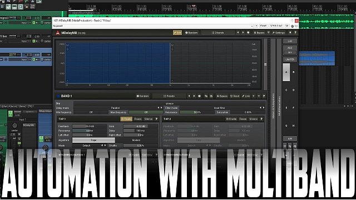Click the Resonance slider showing 50%
Image resolution: width=356 pixels, height=200 pixels.
coord(196,112)
